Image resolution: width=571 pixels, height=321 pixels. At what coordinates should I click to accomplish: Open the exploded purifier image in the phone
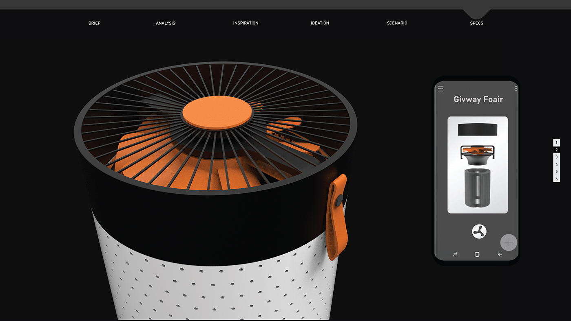[478, 165]
